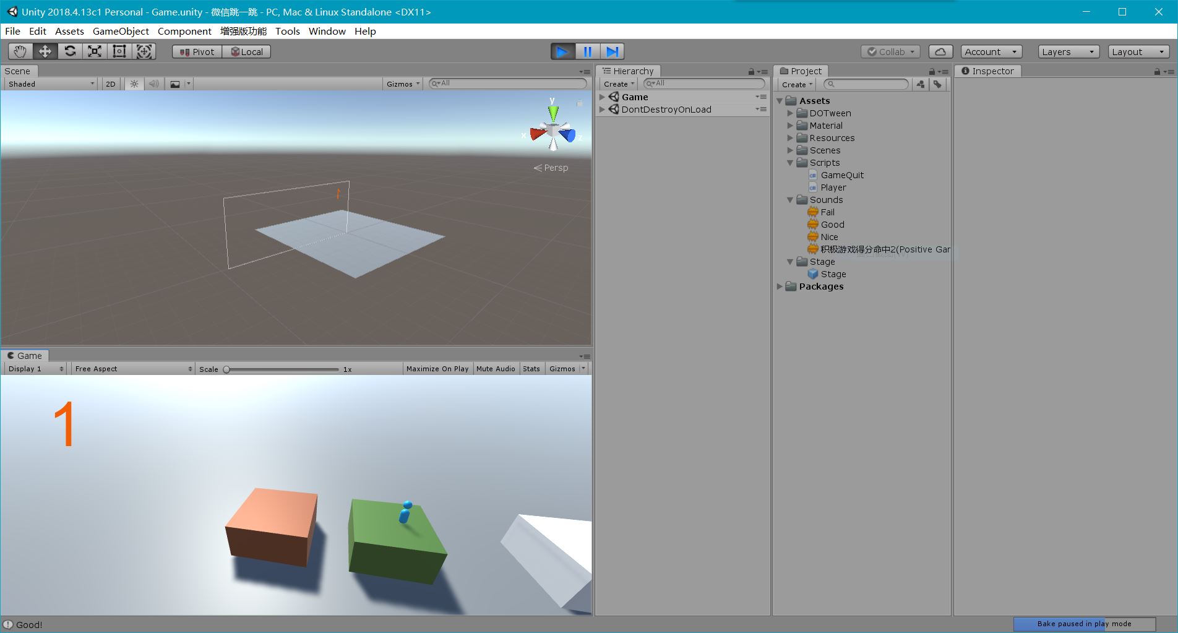Image resolution: width=1178 pixels, height=633 pixels.
Task: Open the Window menu
Action: pyautogui.click(x=327, y=31)
